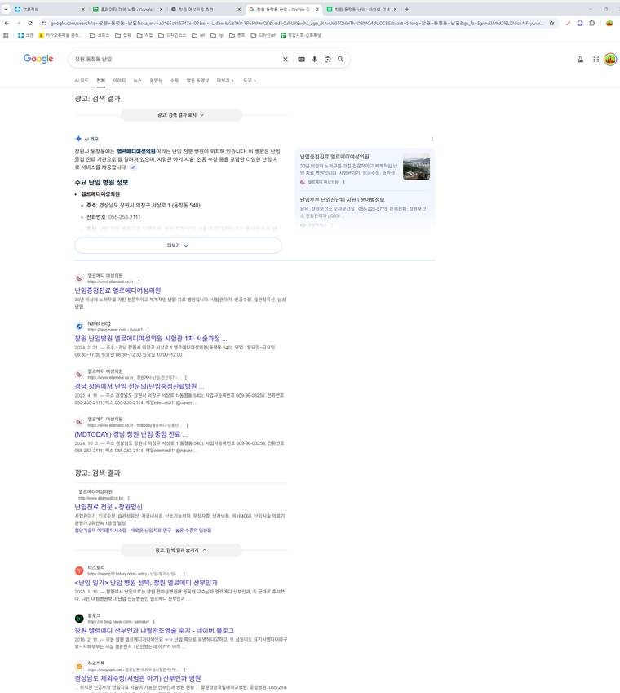Click highlighted 엘르메디여성의원 in AI overview
This screenshot has width=620, height=693.
point(136,152)
